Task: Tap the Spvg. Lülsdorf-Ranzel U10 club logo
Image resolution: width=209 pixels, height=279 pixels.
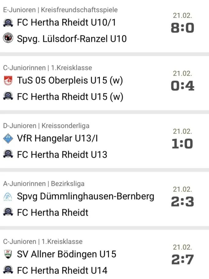Action: pos(8,39)
